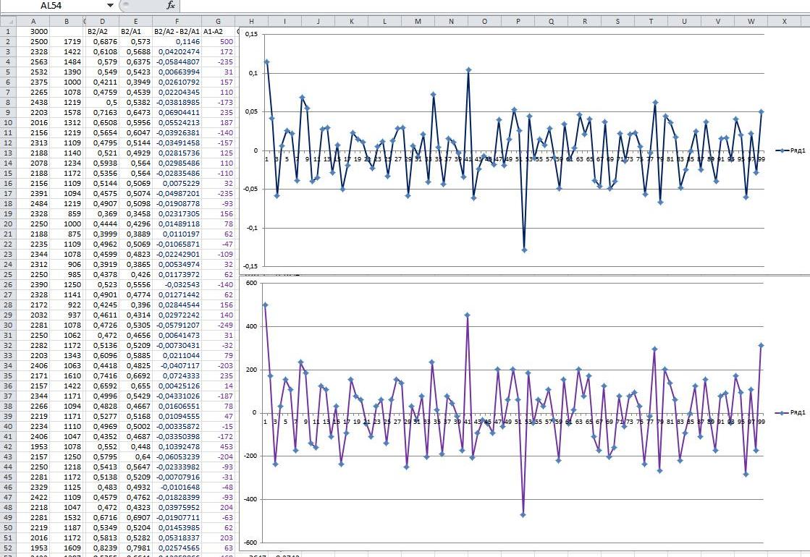Image resolution: width=810 pixels, height=557 pixels.
Task: Click cell with value 2563
Action: [x=33, y=62]
